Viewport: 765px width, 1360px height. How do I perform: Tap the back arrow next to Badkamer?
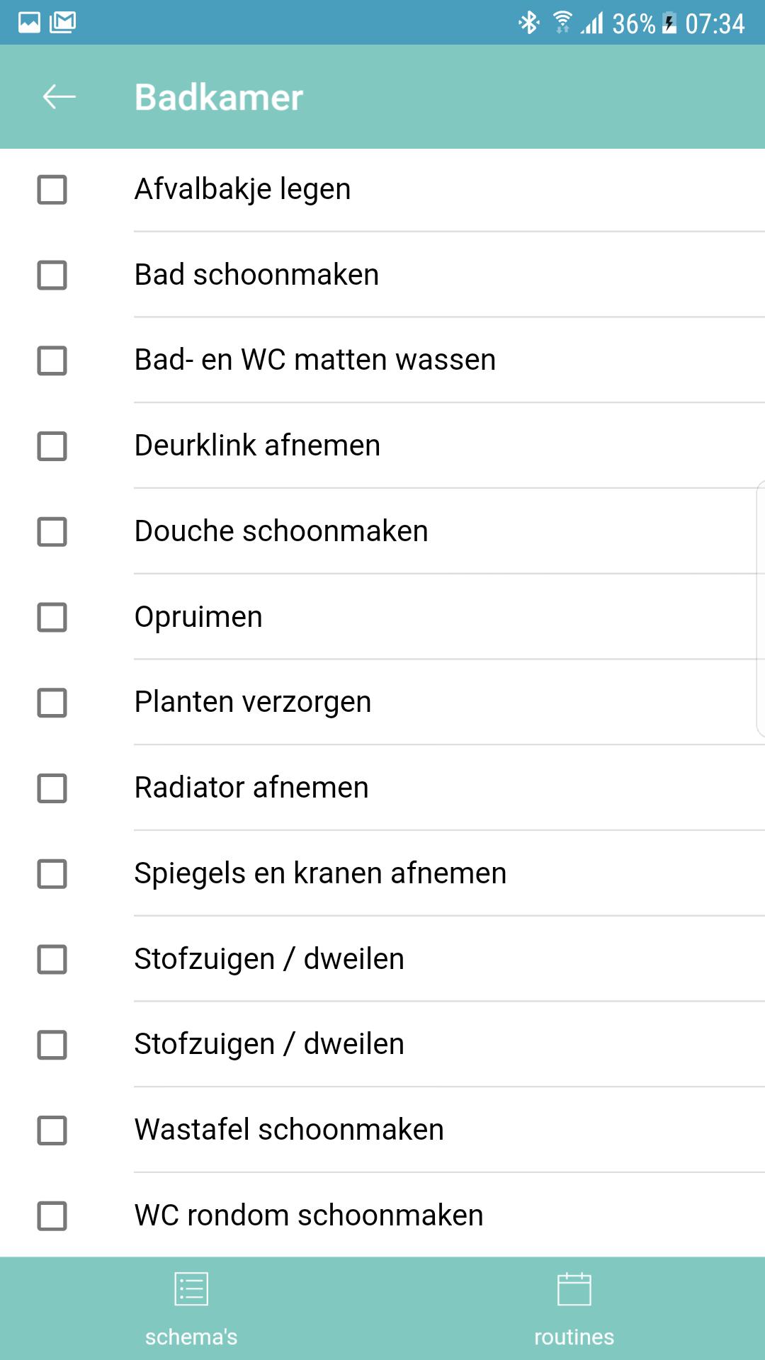click(x=59, y=97)
